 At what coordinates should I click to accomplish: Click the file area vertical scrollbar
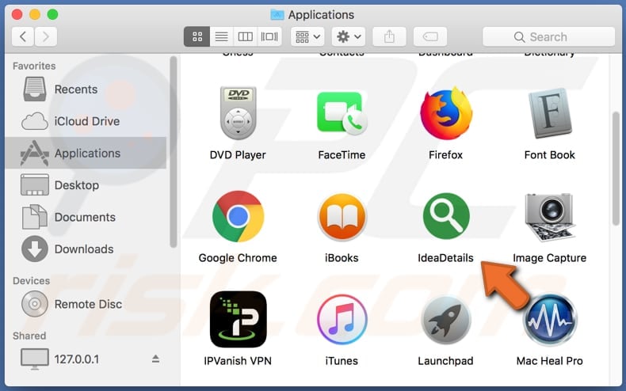[616, 169]
